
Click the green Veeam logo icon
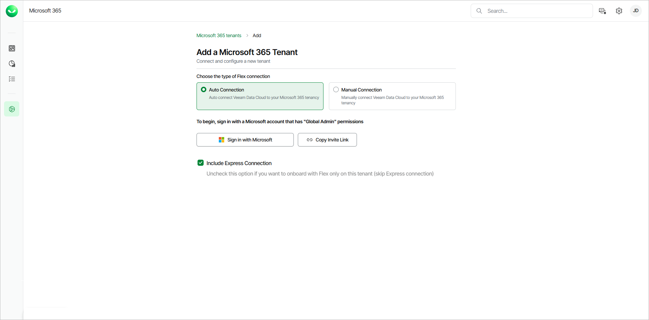pyautogui.click(x=12, y=11)
